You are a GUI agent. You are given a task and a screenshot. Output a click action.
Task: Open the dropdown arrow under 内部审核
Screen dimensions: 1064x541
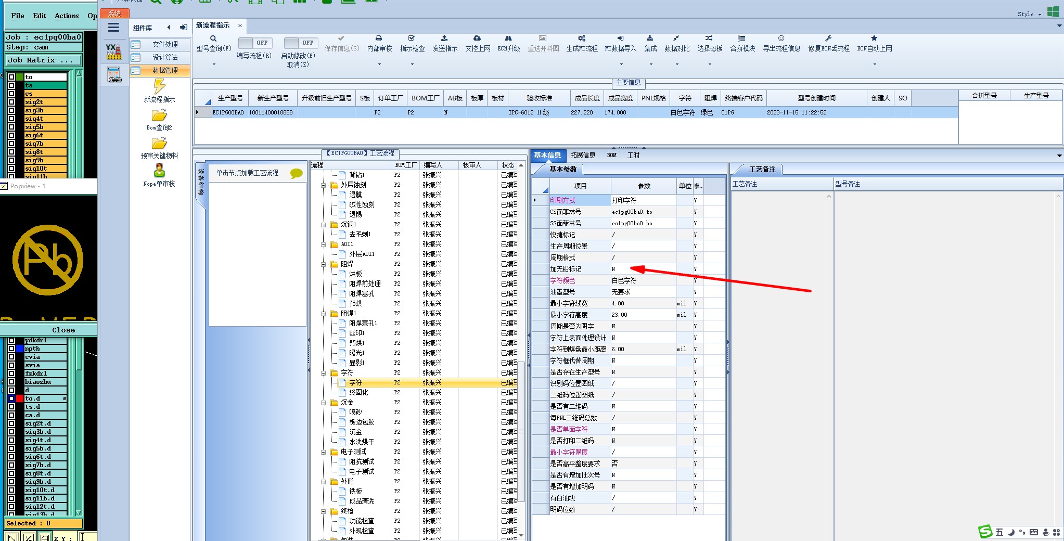point(379,65)
